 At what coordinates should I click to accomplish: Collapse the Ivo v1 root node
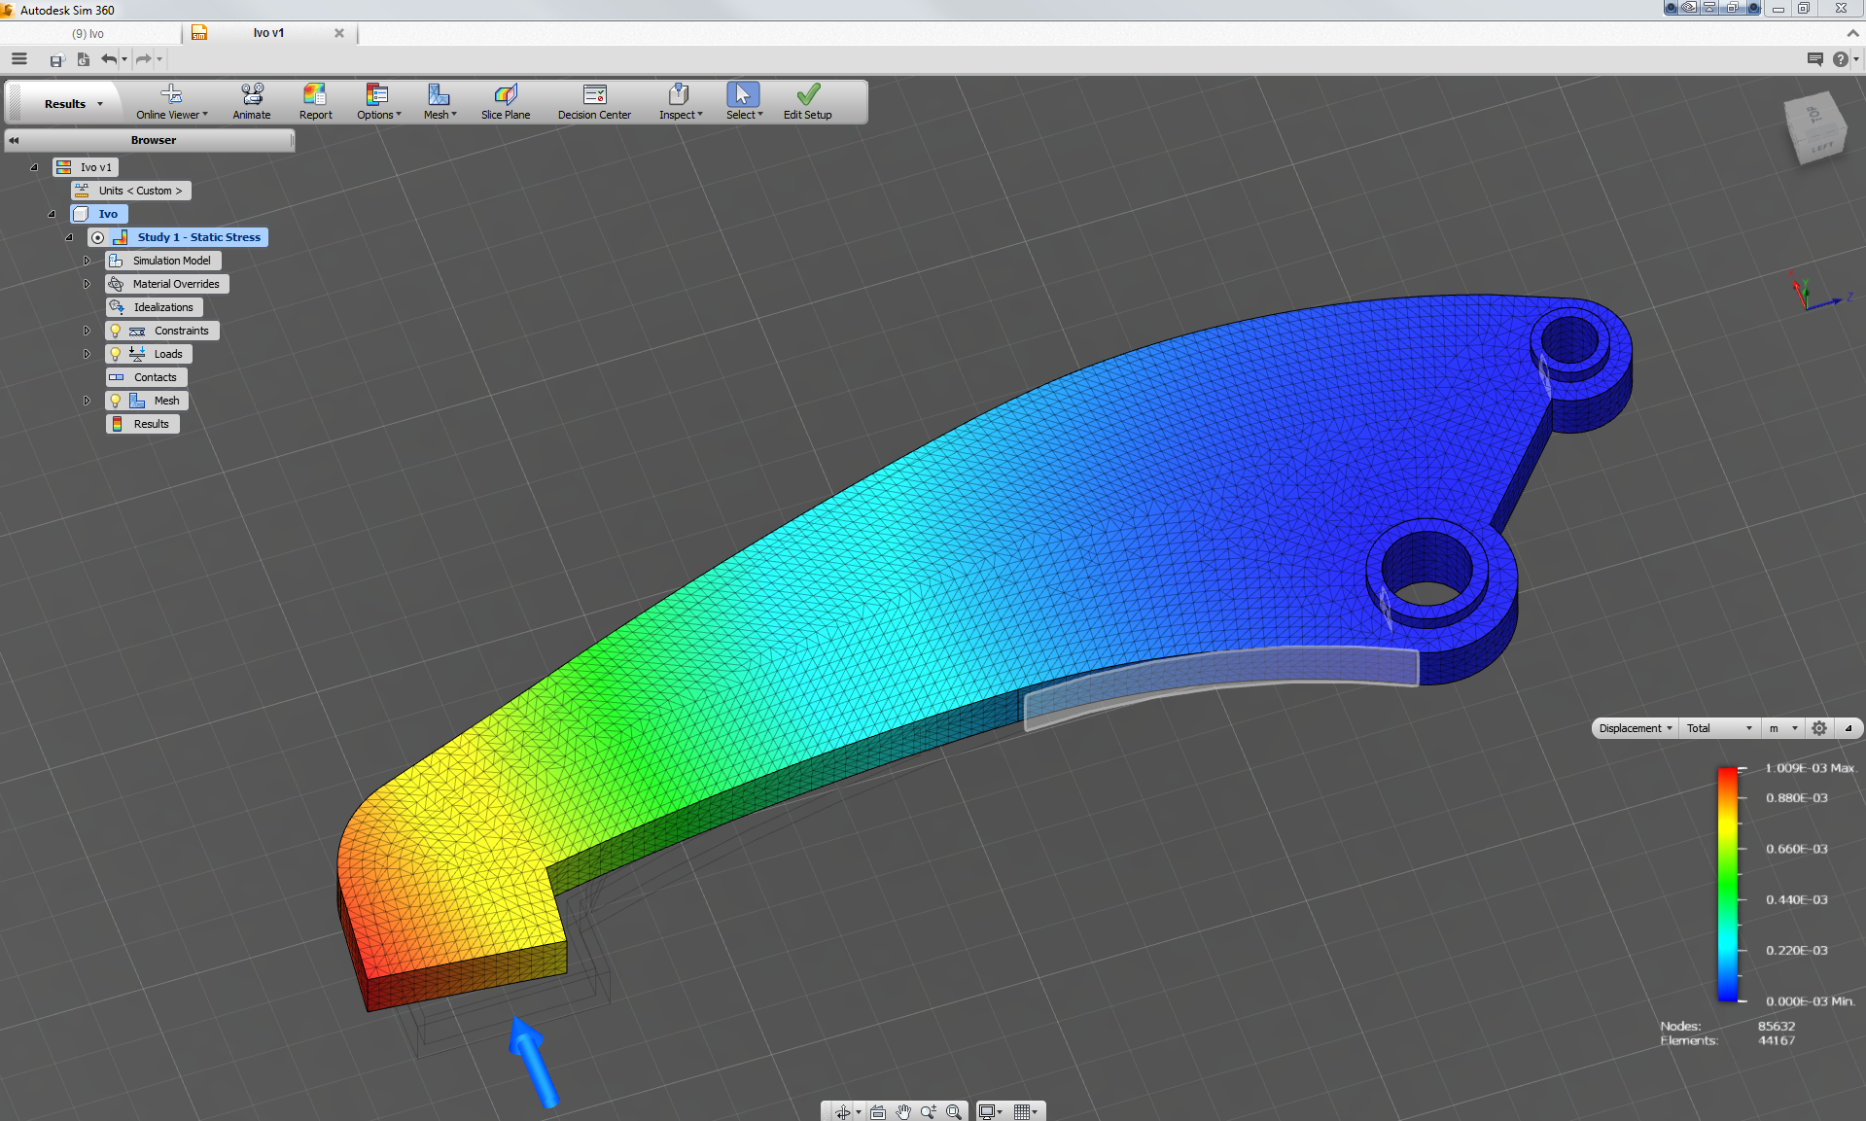tap(34, 167)
